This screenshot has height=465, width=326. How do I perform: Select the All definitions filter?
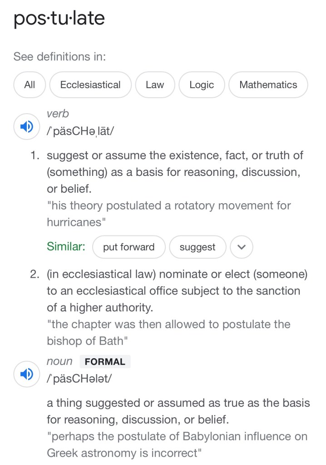[x=30, y=85]
